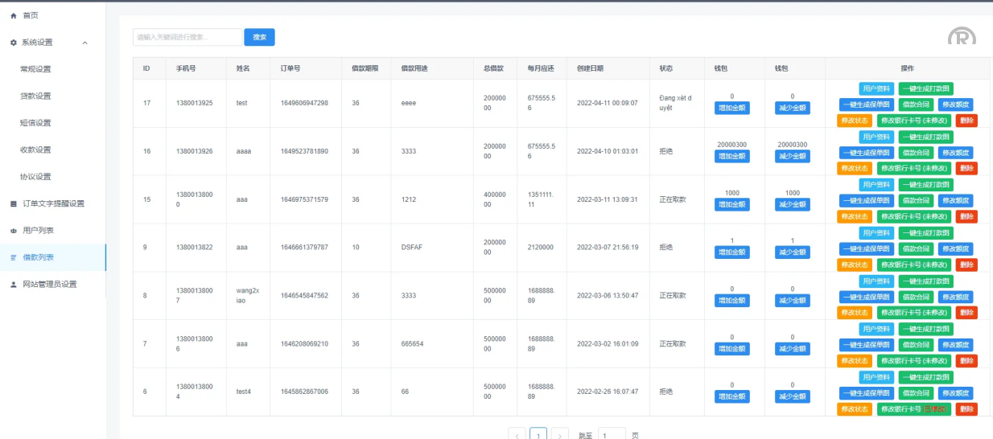Open 收款设置 in the sidebar
993x439 pixels.
click(x=35, y=150)
